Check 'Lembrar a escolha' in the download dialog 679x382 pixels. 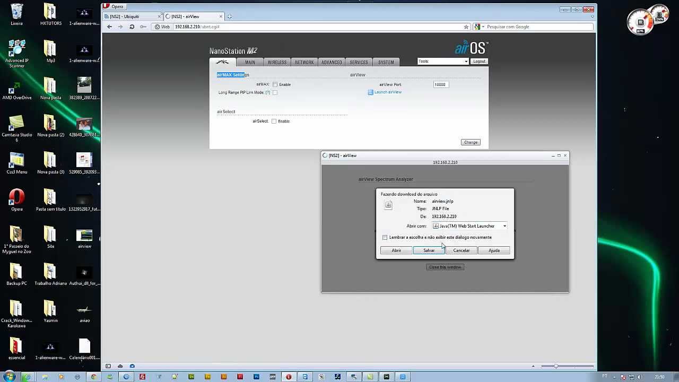tap(385, 237)
